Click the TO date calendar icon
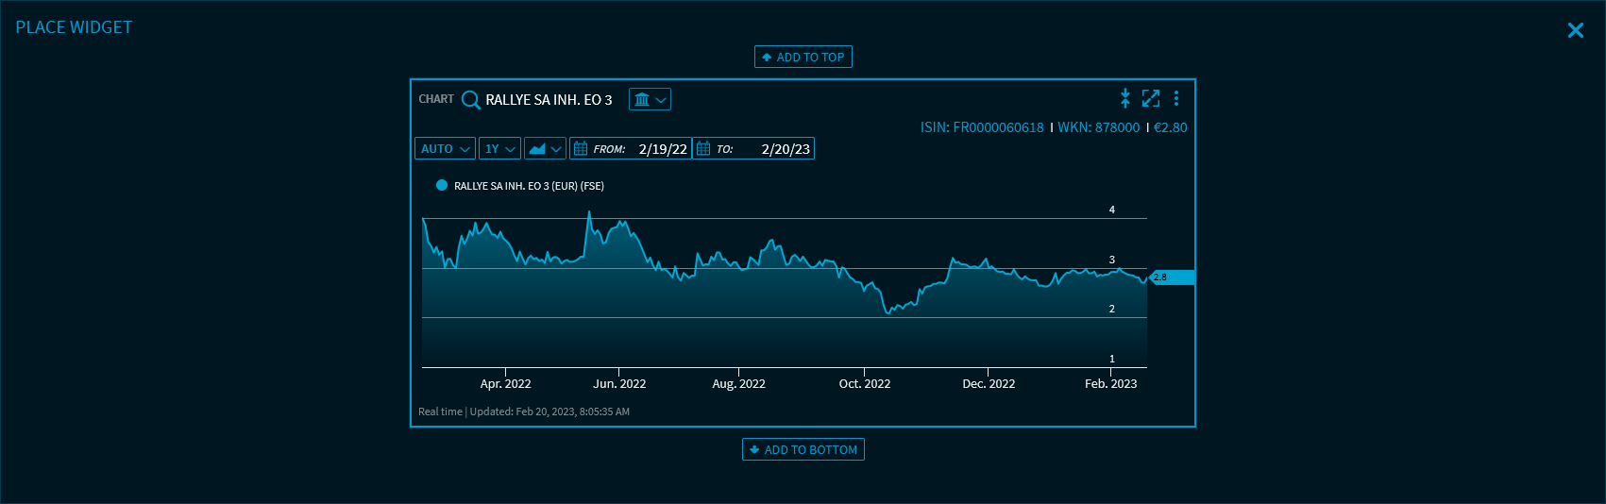Screen dimensions: 1606x504 [703, 149]
